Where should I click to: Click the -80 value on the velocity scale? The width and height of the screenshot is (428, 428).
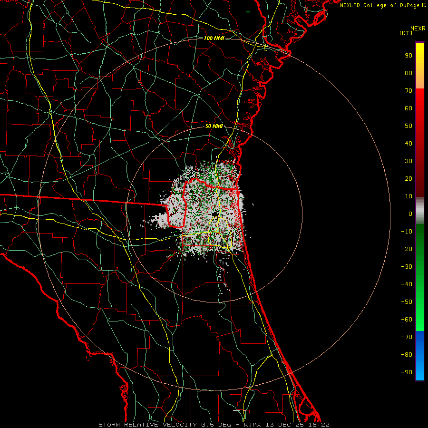point(407,355)
